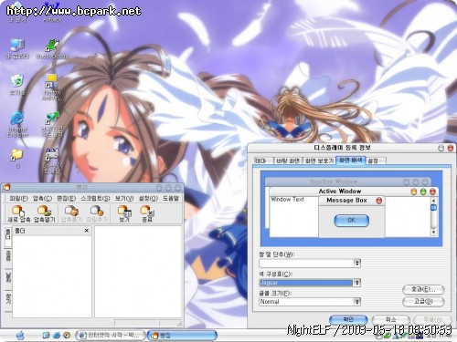Click the 취소 button
This screenshot has height=342, width=457.
391,319
